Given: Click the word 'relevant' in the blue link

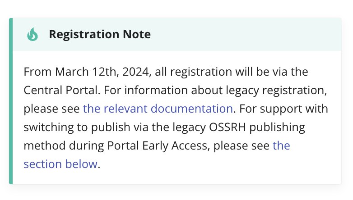Looking at the screenshot, I should tap(125, 109).
